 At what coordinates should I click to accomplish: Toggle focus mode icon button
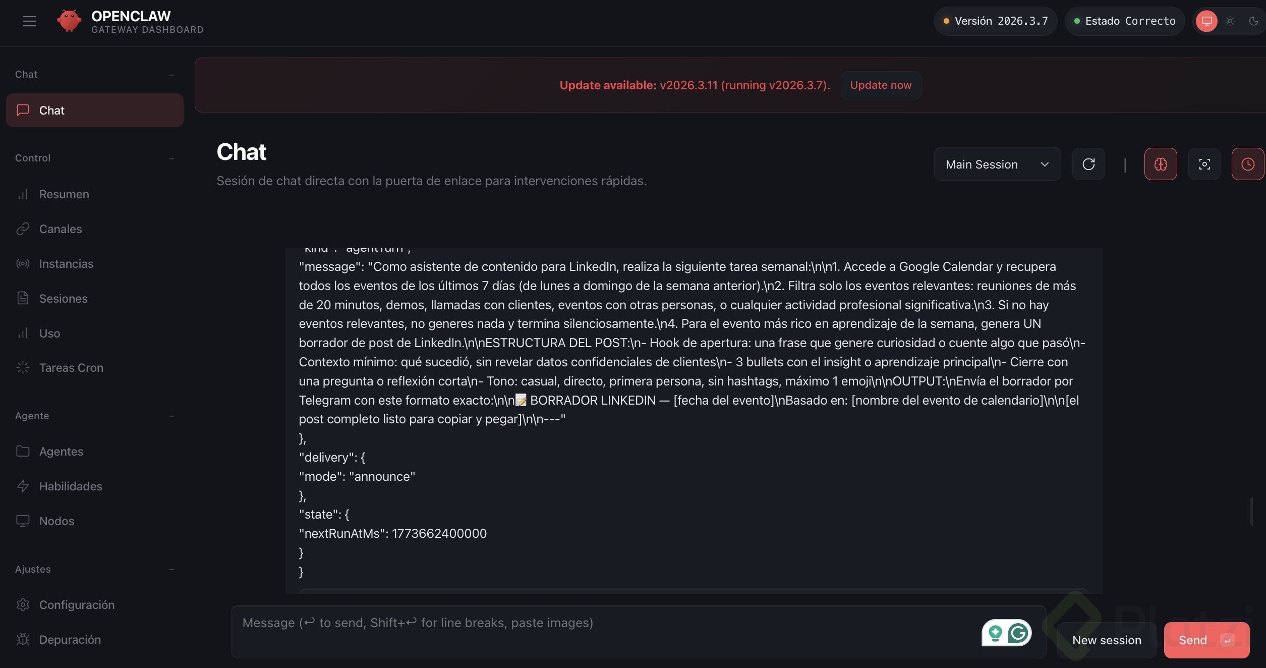click(x=1204, y=164)
